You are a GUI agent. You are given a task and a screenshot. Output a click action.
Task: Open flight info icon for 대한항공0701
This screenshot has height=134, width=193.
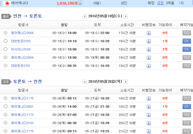point(149,66)
